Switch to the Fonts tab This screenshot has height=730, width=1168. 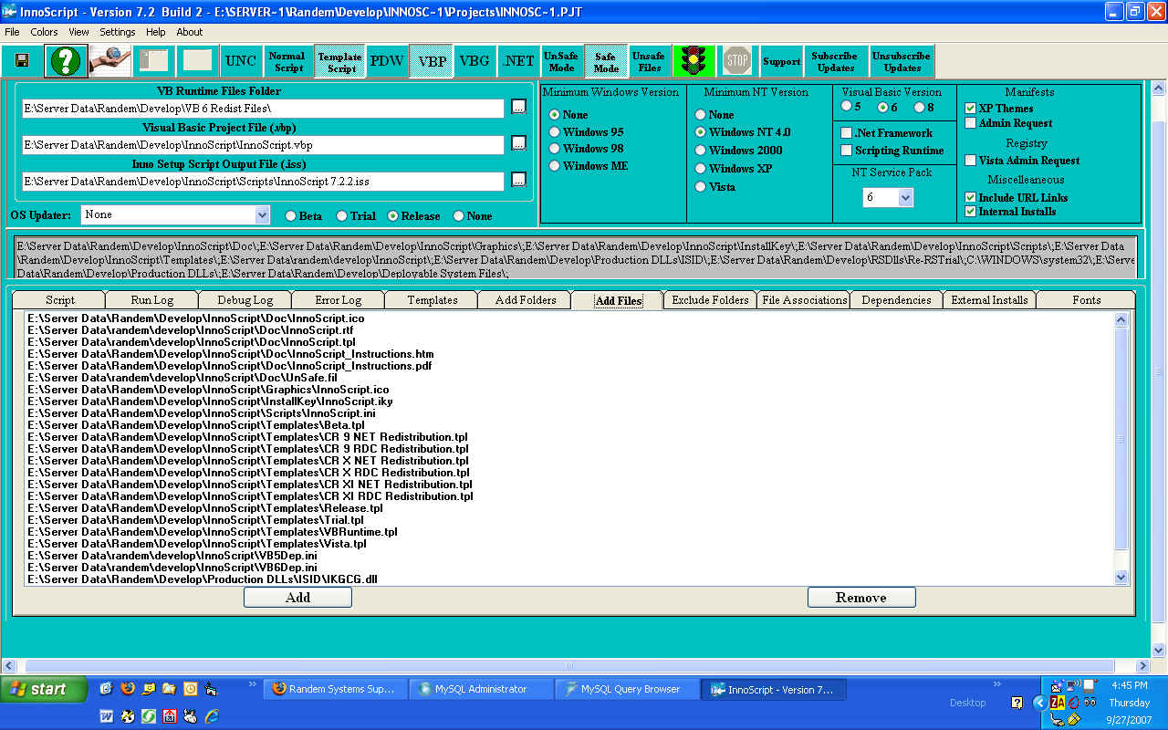point(1086,299)
